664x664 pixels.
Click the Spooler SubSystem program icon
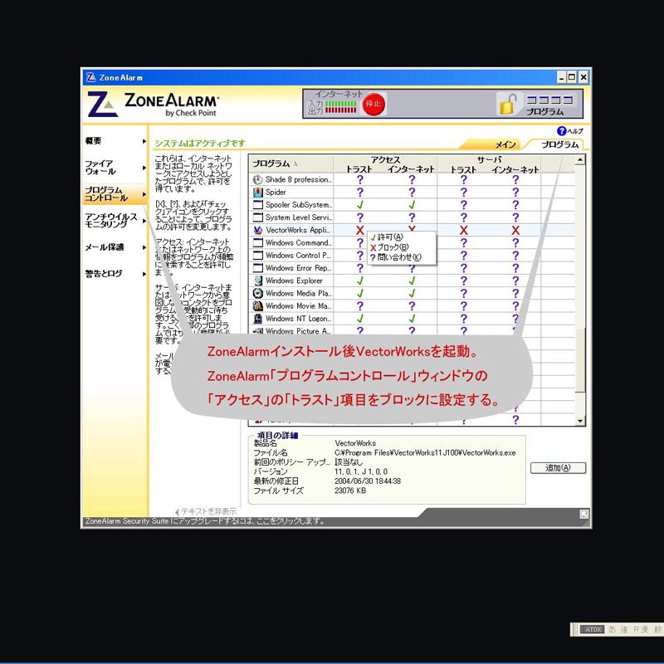click(257, 205)
